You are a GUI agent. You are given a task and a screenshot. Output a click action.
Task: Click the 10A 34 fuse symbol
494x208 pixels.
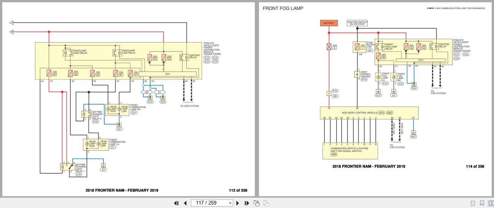coord(92,73)
